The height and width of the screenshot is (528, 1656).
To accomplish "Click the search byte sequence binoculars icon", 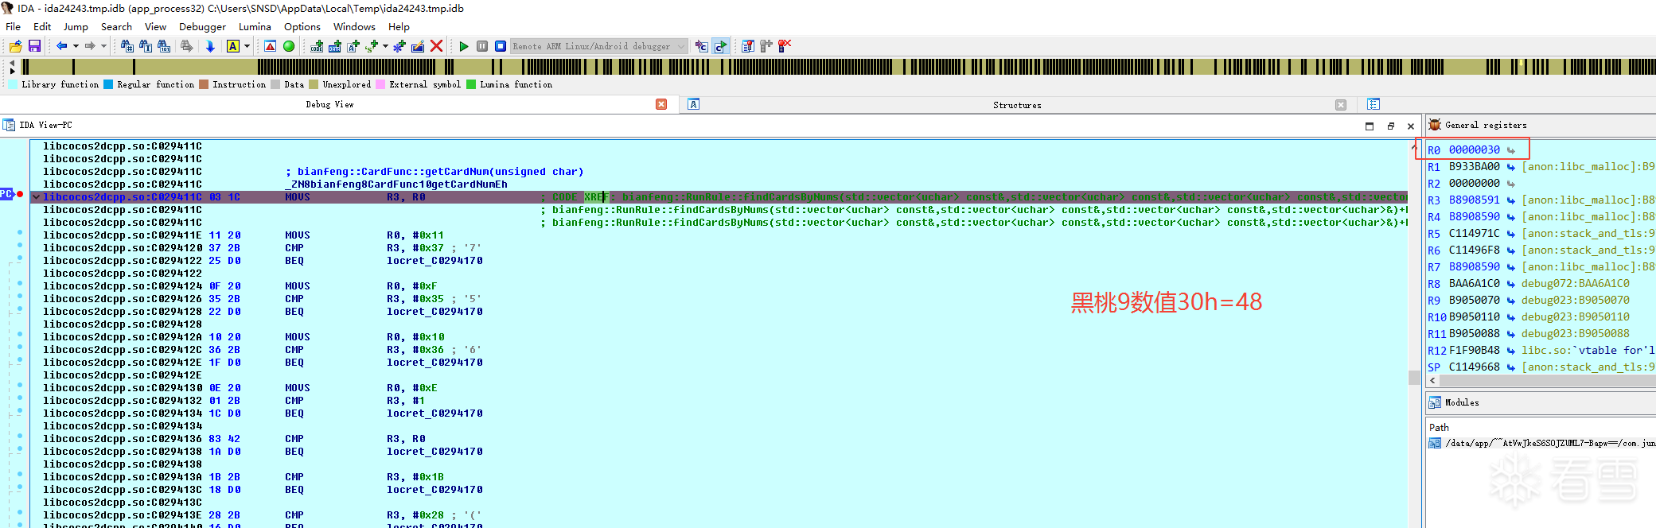I will pyautogui.click(x=164, y=46).
